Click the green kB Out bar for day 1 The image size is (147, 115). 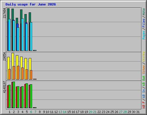point(9,96)
